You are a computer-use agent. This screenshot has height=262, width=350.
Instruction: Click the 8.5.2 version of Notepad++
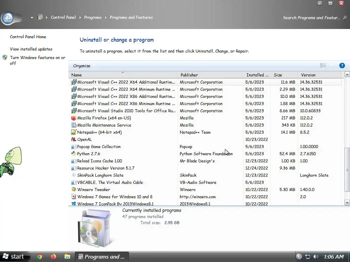[305, 132]
